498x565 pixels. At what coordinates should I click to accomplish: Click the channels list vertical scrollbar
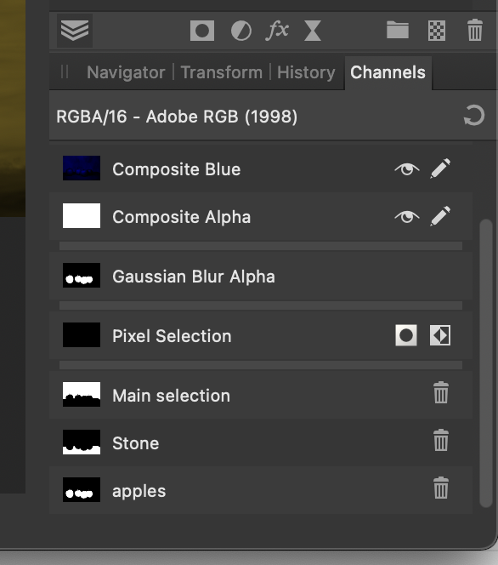(x=486, y=363)
